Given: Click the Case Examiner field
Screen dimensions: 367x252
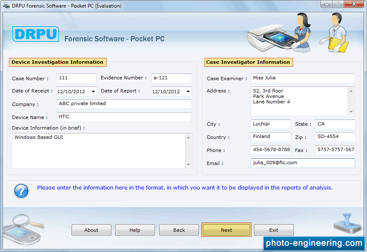Looking at the screenshot, I should [x=303, y=78].
